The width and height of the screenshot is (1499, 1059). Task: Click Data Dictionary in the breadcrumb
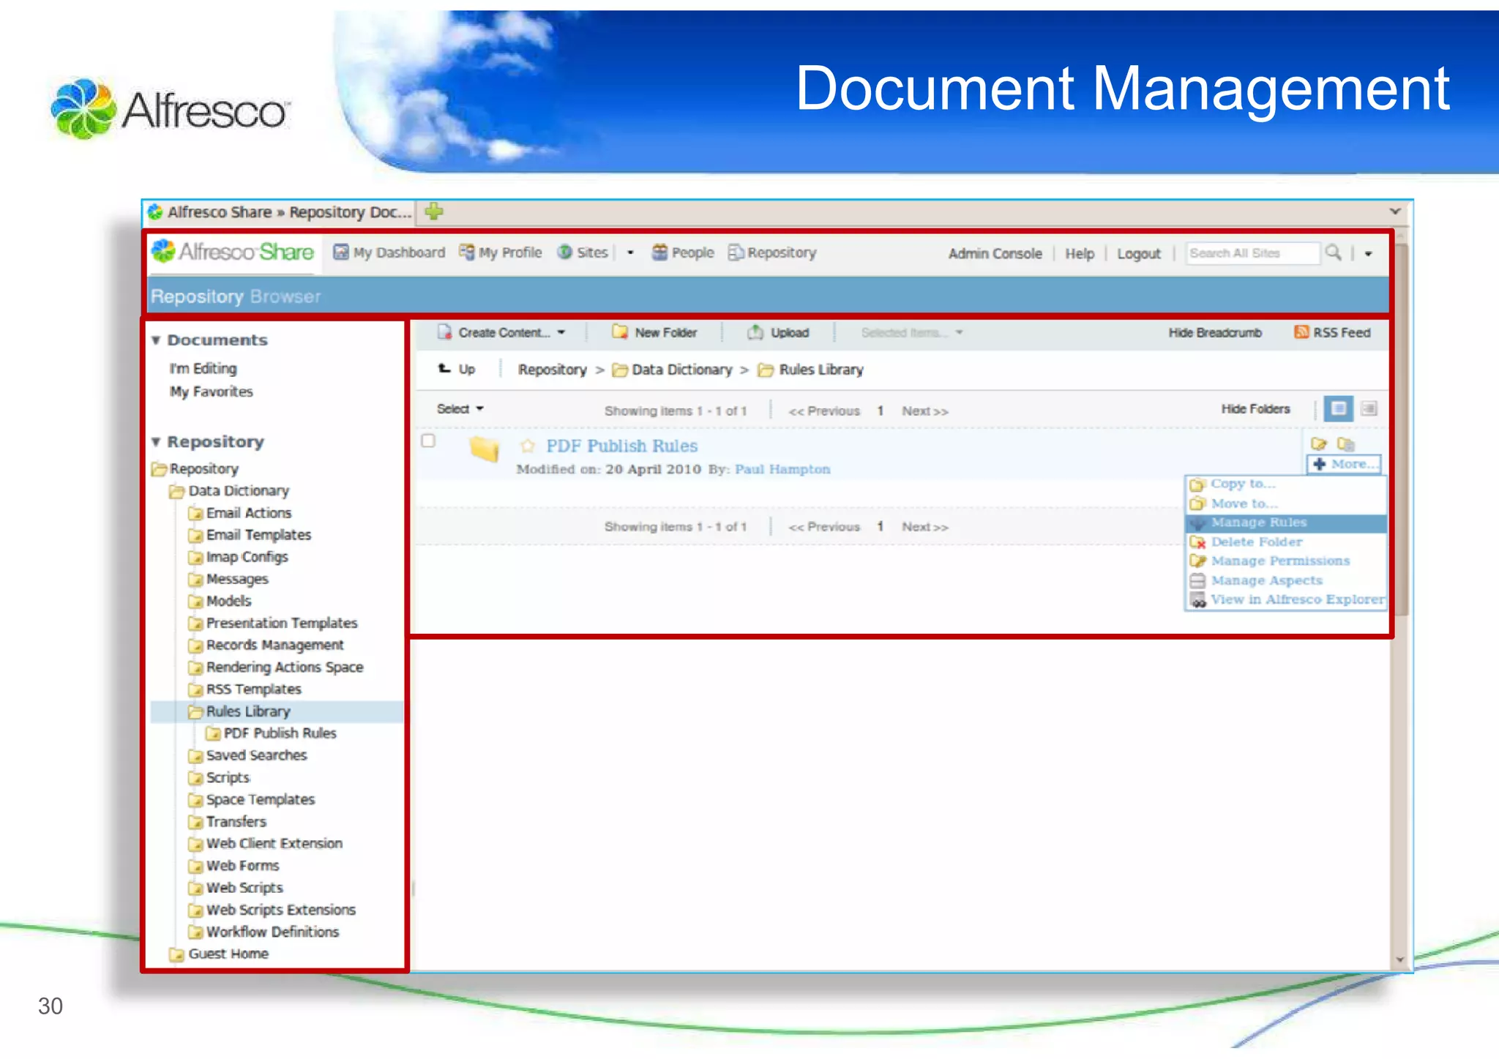pos(672,370)
